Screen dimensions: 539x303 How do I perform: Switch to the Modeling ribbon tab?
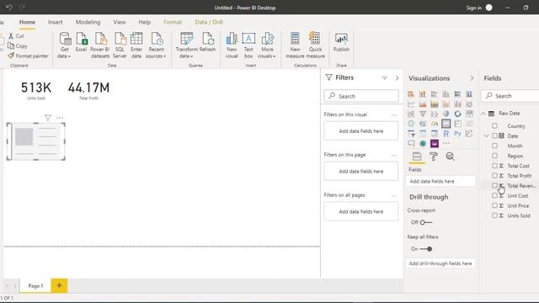click(88, 22)
